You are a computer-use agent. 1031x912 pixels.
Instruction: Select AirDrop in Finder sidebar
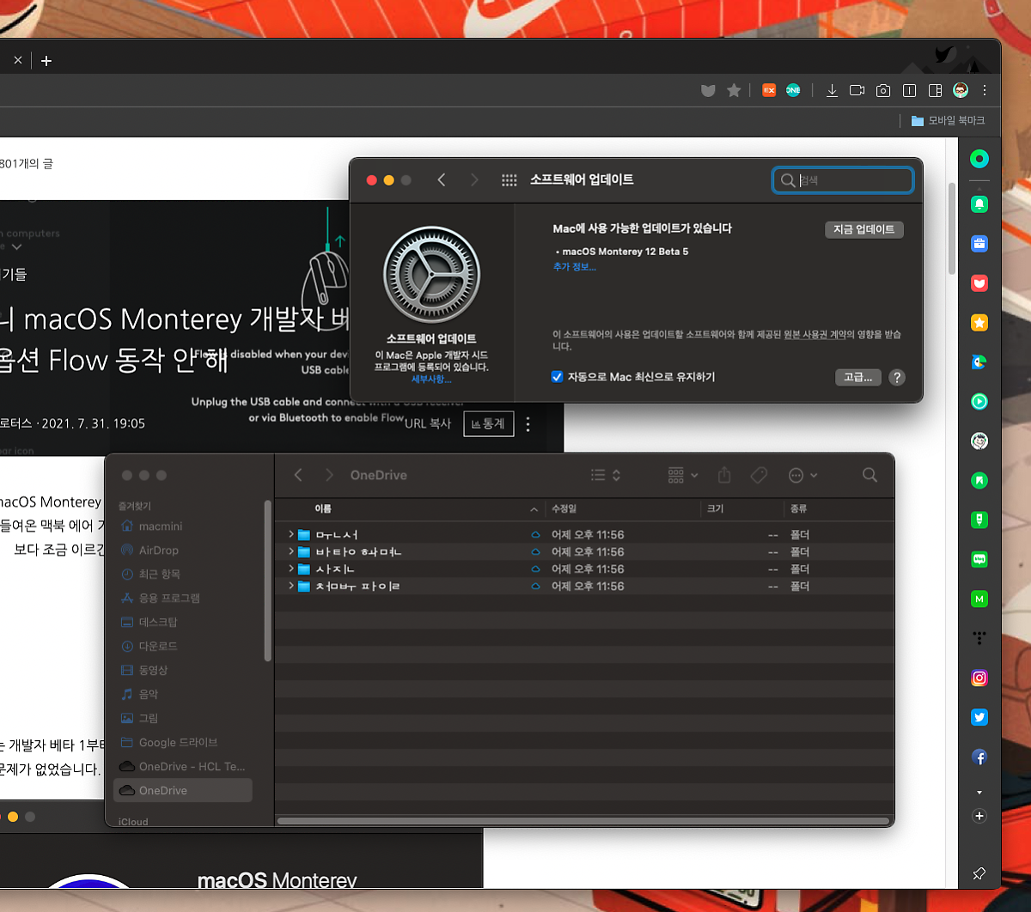point(159,550)
